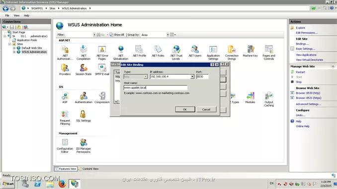Image resolution: width=337 pixels, height=189 pixels.
Task: Open Pages and Controls feature
Action: point(268,53)
